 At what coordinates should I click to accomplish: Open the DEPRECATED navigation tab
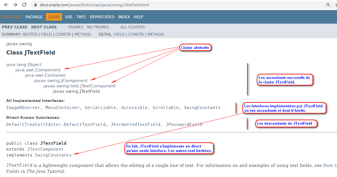102,17
